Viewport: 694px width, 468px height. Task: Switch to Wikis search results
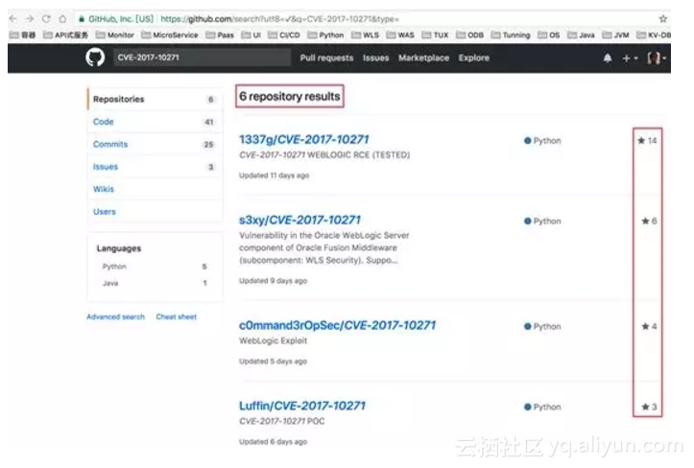pos(155,189)
